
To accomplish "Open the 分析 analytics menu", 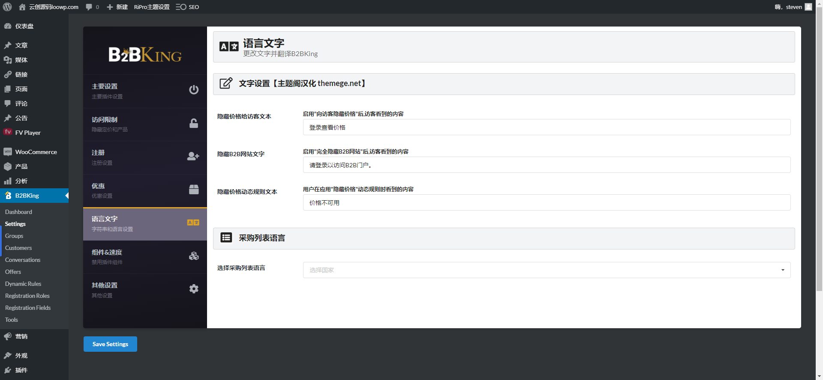I will (34, 181).
